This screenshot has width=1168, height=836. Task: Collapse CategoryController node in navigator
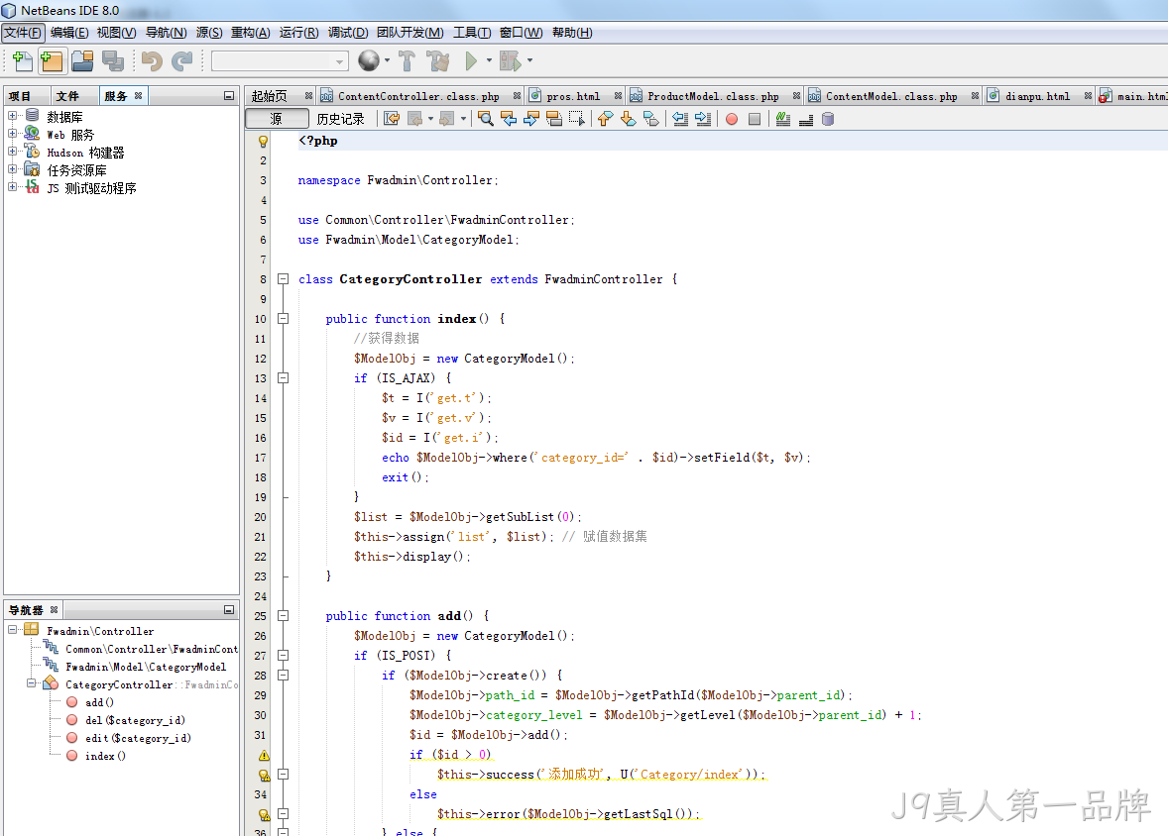32,682
